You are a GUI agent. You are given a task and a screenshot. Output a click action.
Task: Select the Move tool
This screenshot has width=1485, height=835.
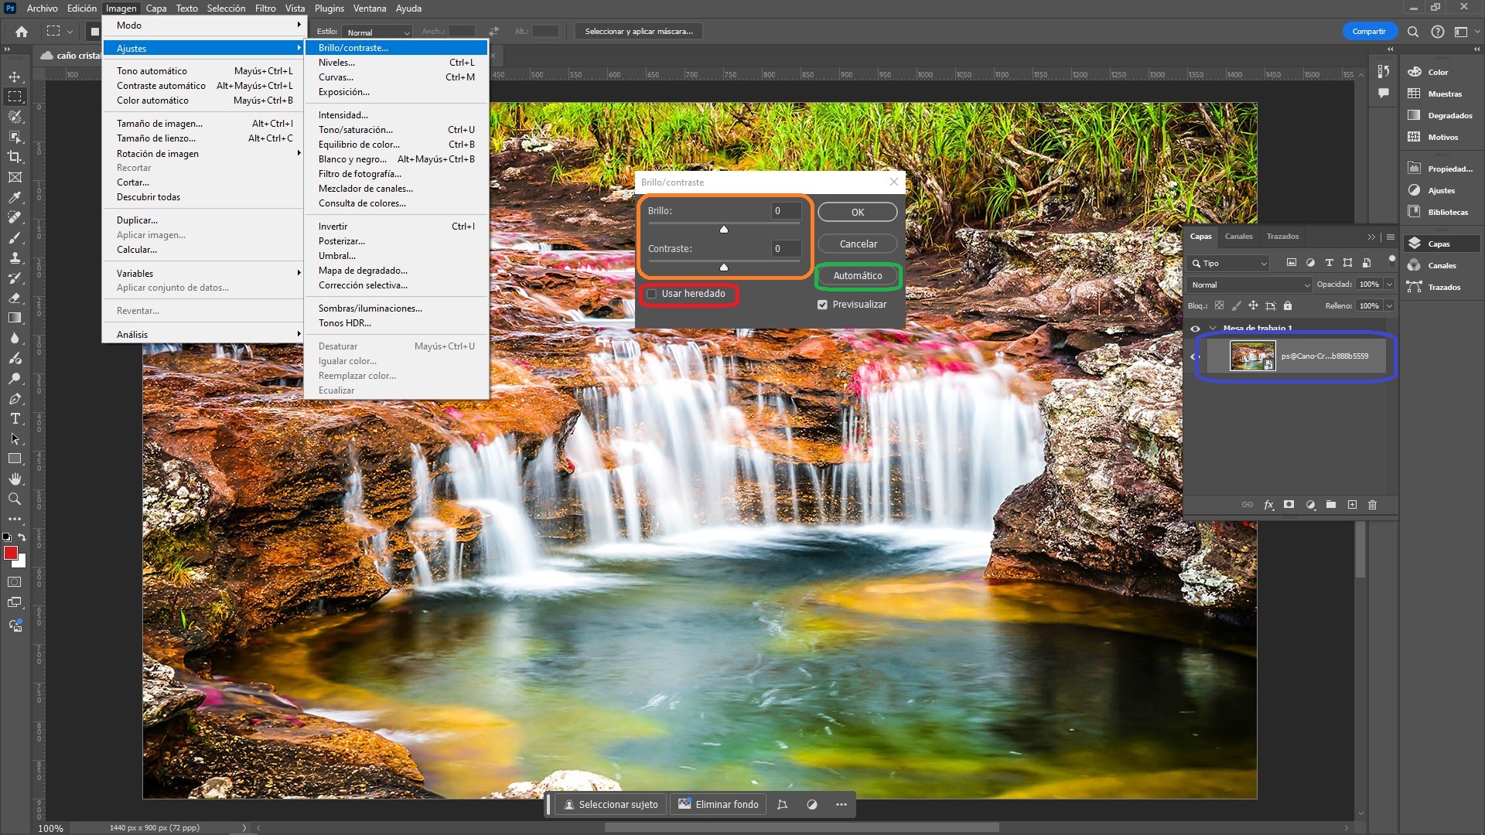coord(15,77)
